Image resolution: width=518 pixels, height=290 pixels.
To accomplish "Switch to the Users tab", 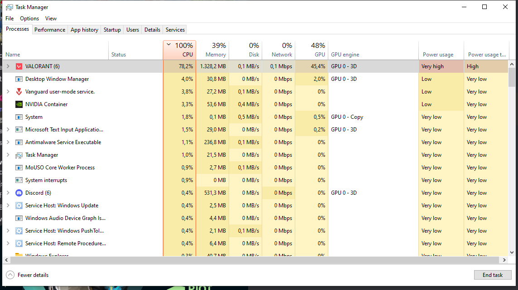I will 133,30.
